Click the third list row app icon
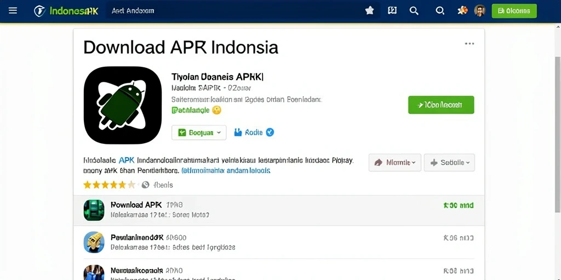This screenshot has width=561, height=280. pyautogui.click(x=94, y=272)
